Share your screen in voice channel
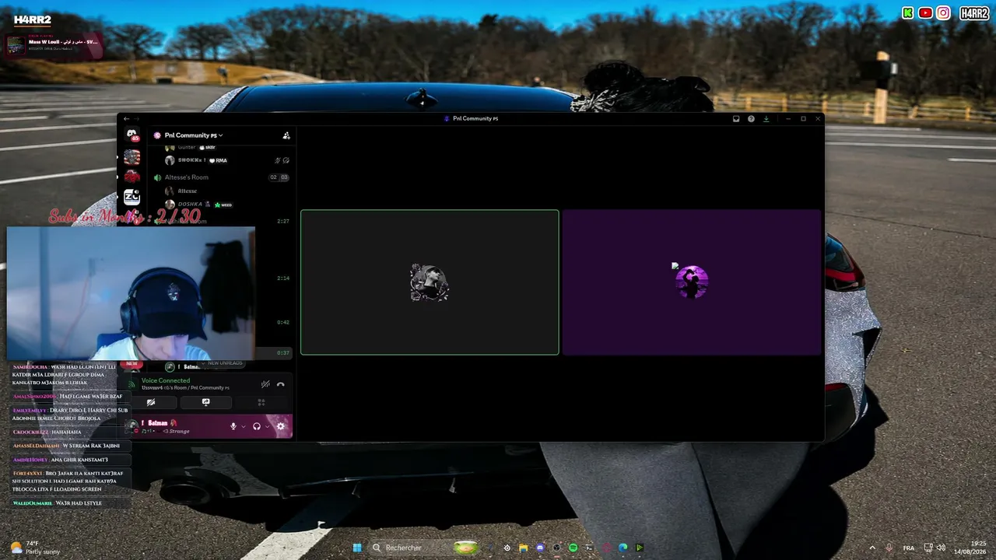 [x=206, y=402]
